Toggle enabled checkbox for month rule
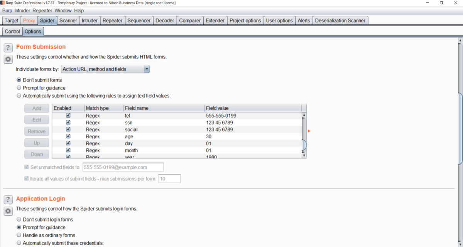463x247 pixels. (x=68, y=150)
